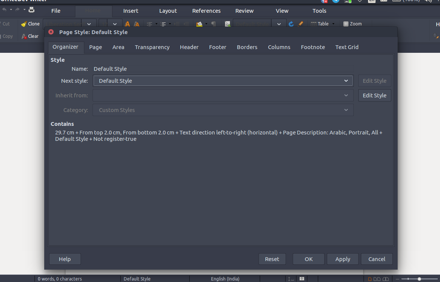Viewport: 440px width, 282px height.
Task: Open the Review ribbon tab
Action: click(x=244, y=10)
